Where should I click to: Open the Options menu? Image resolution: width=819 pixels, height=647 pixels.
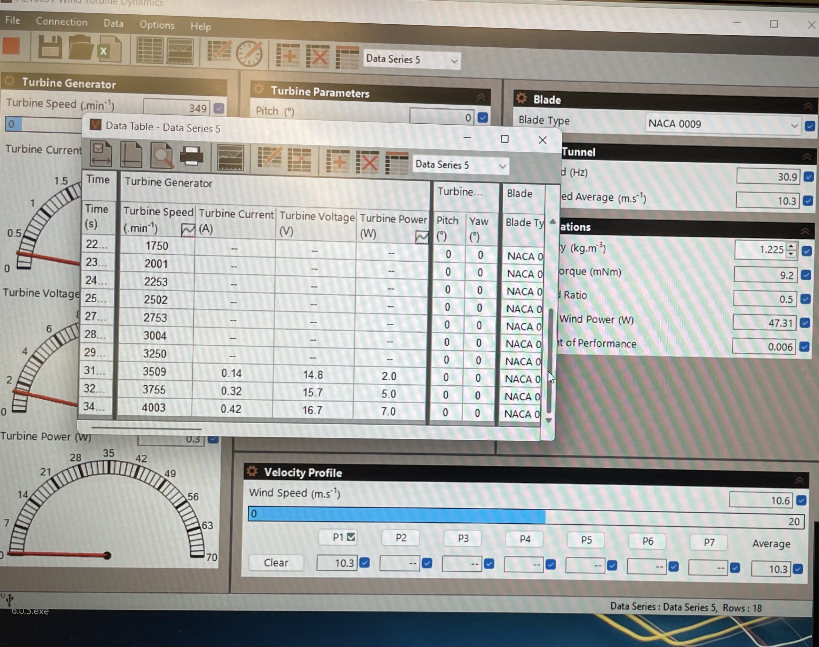coord(157,25)
